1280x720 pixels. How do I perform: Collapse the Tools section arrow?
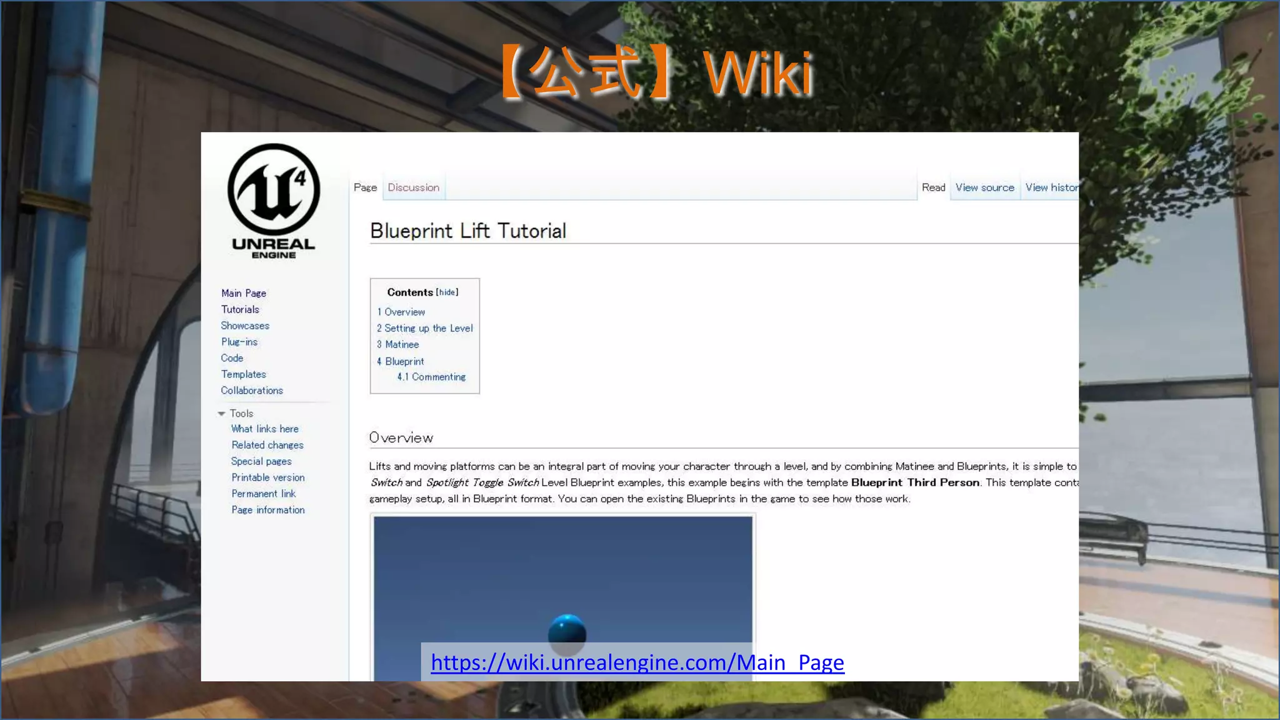point(221,414)
